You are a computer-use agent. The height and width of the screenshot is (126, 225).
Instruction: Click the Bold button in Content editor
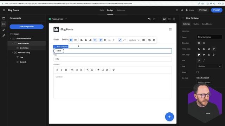pyautogui.click(x=57, y=70)
